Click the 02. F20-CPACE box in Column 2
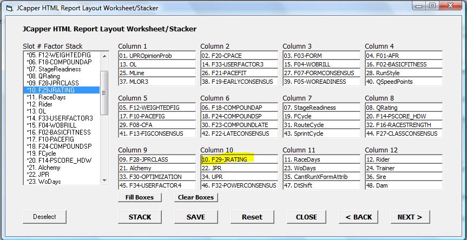Viewport: 467px width, 240px height. tap(239, 56)
